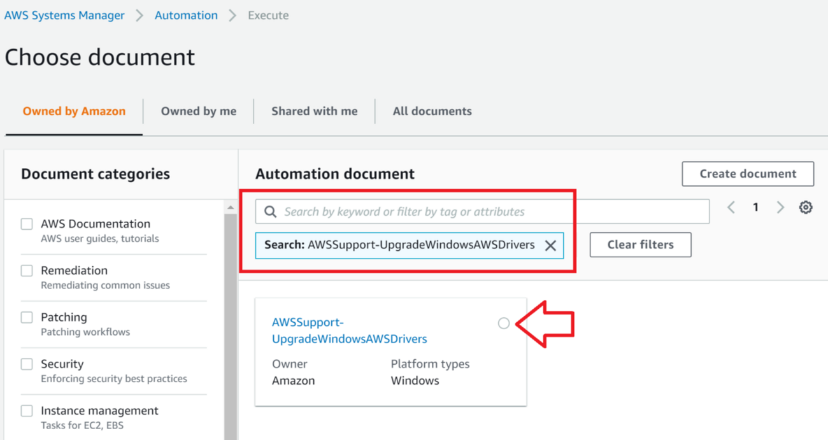Select the Owned by Amazon tab

74,111
